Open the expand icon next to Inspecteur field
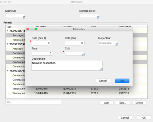This screenshot has height=122, width=153. tap(117, 44)
